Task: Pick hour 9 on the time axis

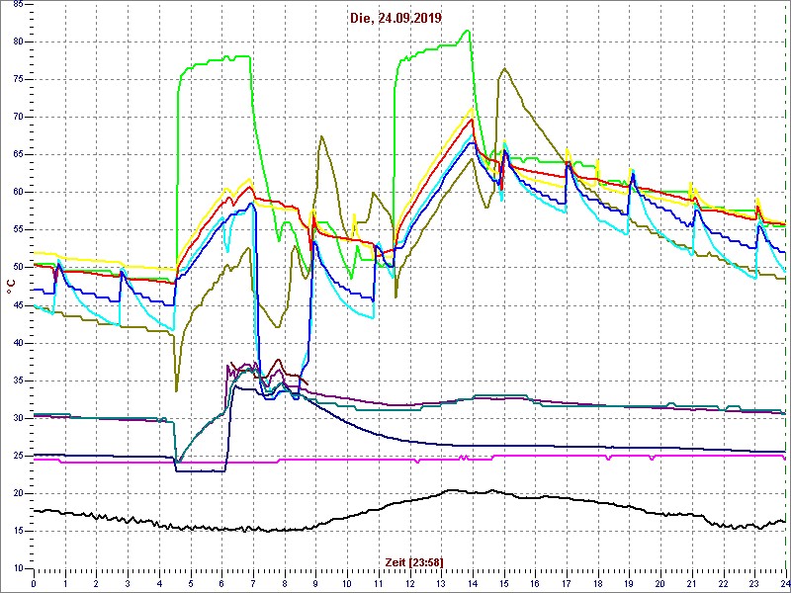Action: click(x=315, y=582)
